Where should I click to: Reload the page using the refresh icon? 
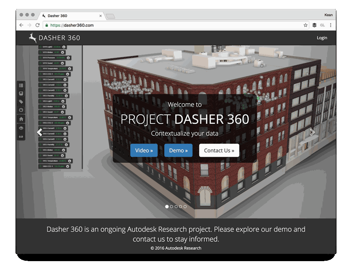point(37,25)
